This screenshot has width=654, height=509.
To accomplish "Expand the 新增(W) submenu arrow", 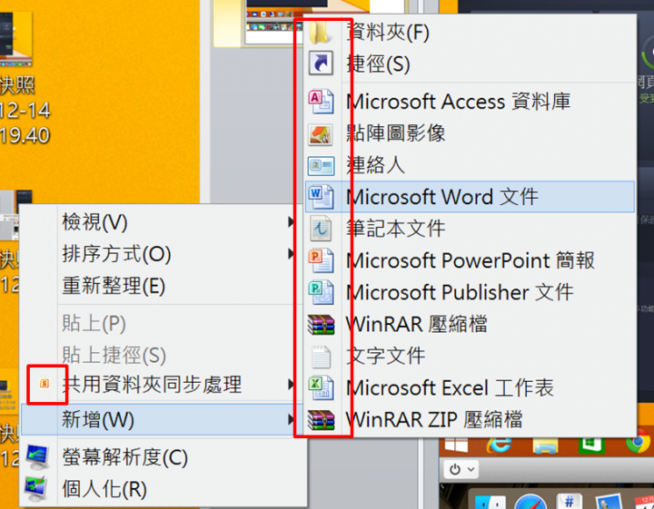I will [291, 419].
